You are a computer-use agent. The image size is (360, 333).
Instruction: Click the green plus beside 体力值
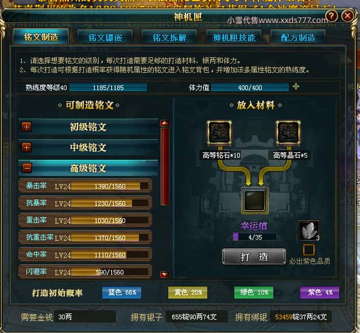coord(296,87)
